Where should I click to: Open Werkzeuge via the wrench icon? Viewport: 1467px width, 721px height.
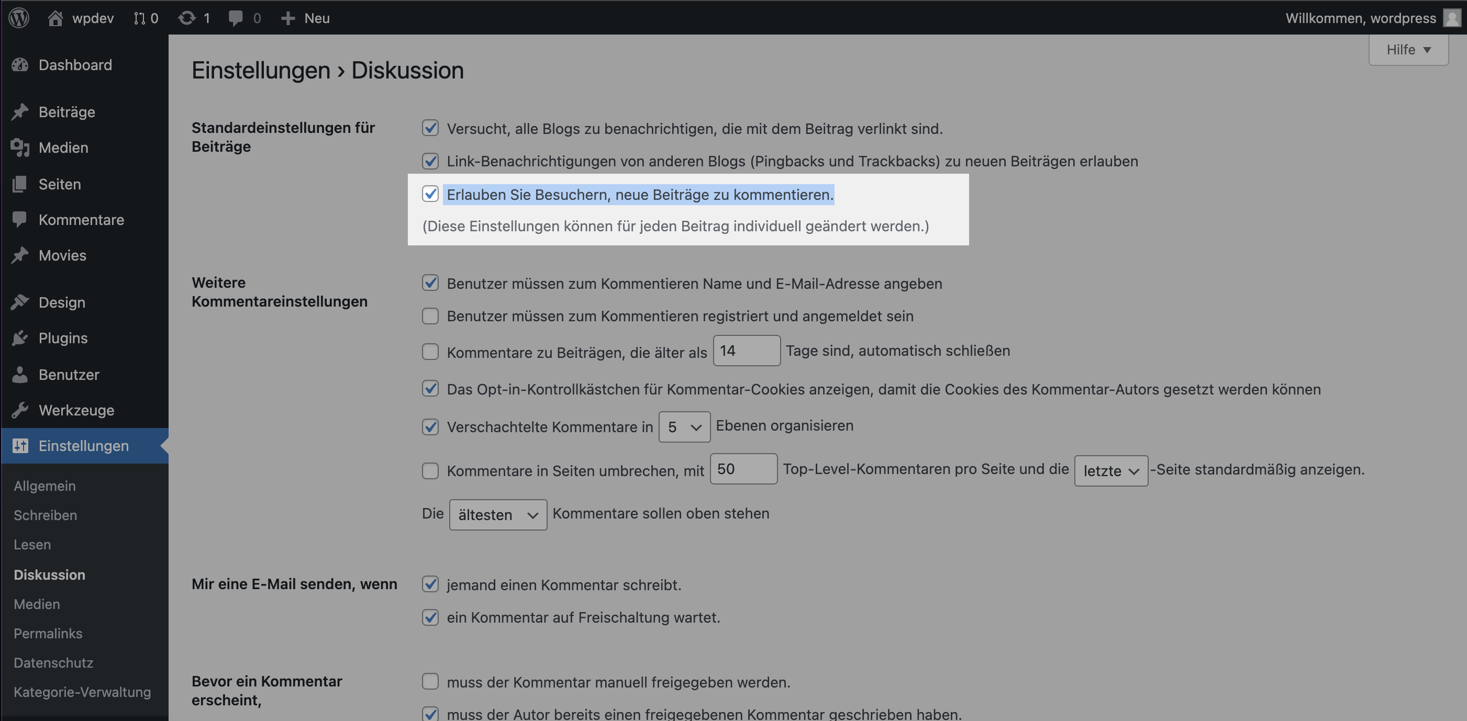click(20, 410)
